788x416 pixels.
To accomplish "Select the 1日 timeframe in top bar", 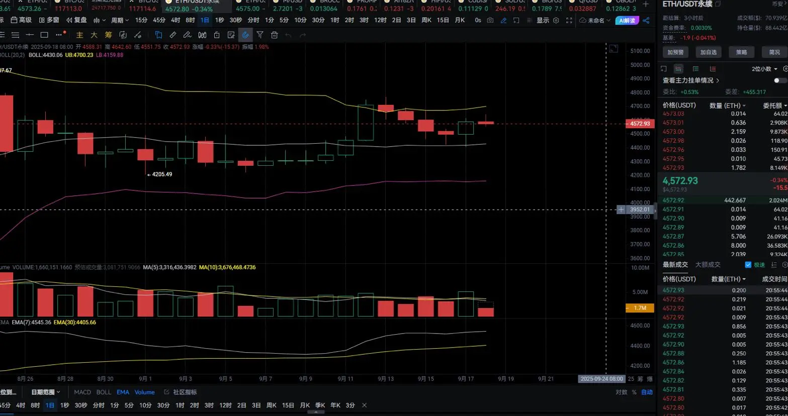I will (205, 20).
